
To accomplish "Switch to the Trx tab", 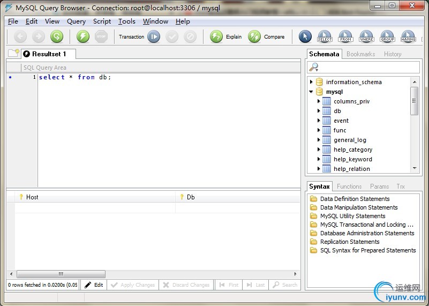I will (x=401, y=186).
